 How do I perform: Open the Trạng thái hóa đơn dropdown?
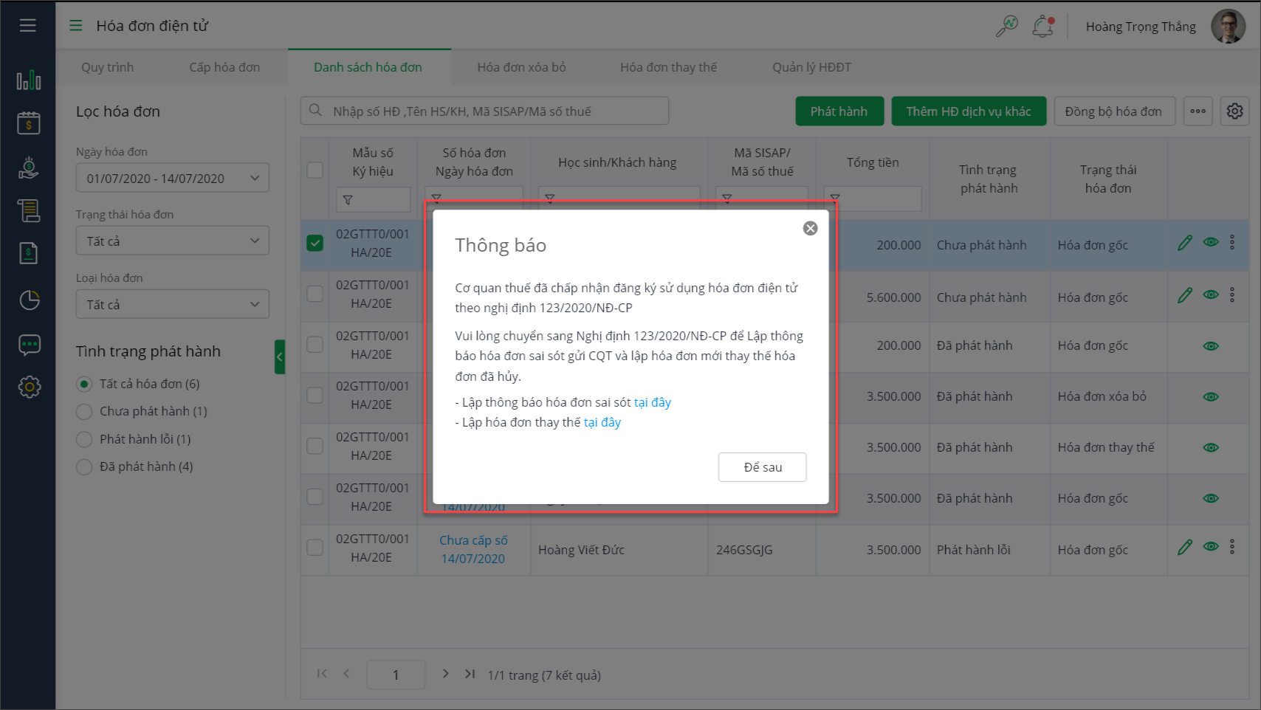[x=173, y=241]
